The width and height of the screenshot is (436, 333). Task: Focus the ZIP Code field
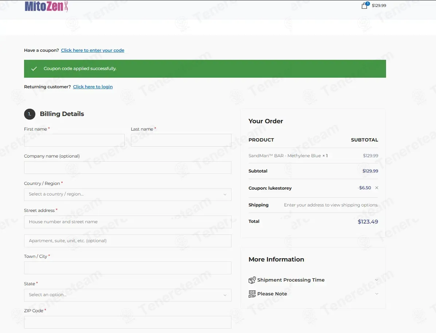[x=128, y=322]
